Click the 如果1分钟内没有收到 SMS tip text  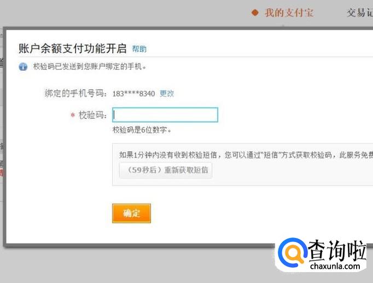[x=246, y=155]
